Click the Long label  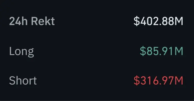click(x=22, y=52)
